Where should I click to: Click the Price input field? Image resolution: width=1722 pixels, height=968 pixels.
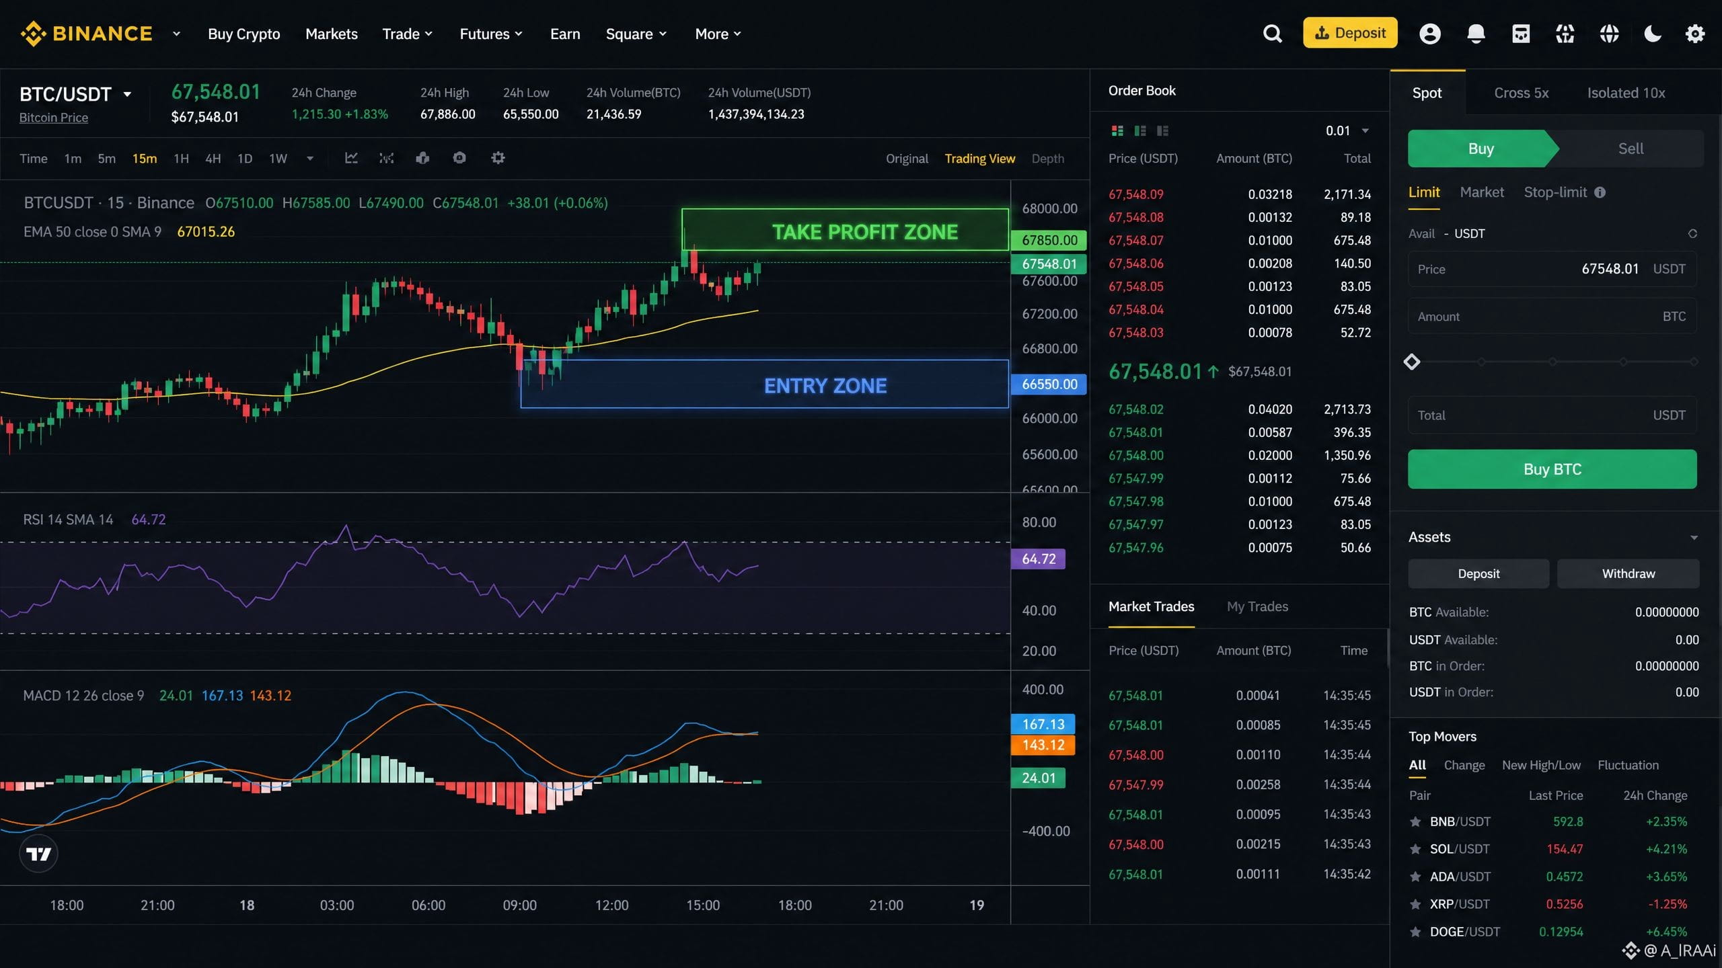pos(1552,269)
